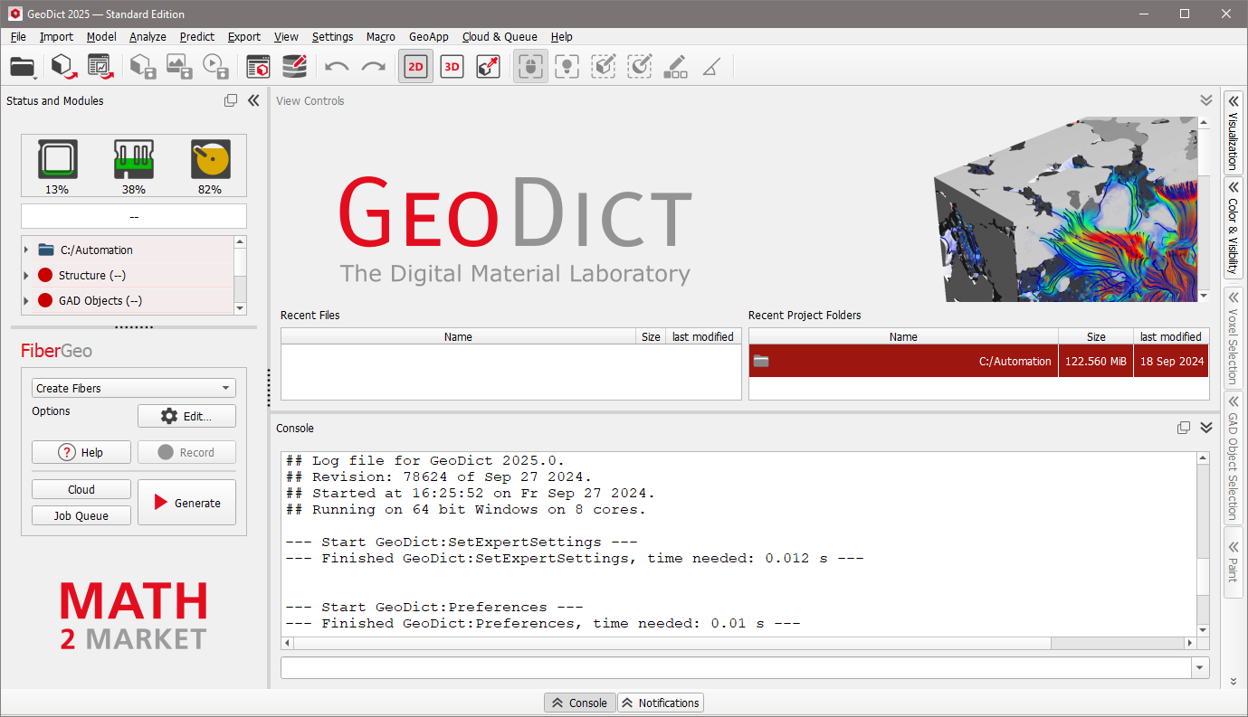Viewport: 1248px width, 717px height.
Task: Click the open folder toolbar icon
Action: (x=22, y=66)
